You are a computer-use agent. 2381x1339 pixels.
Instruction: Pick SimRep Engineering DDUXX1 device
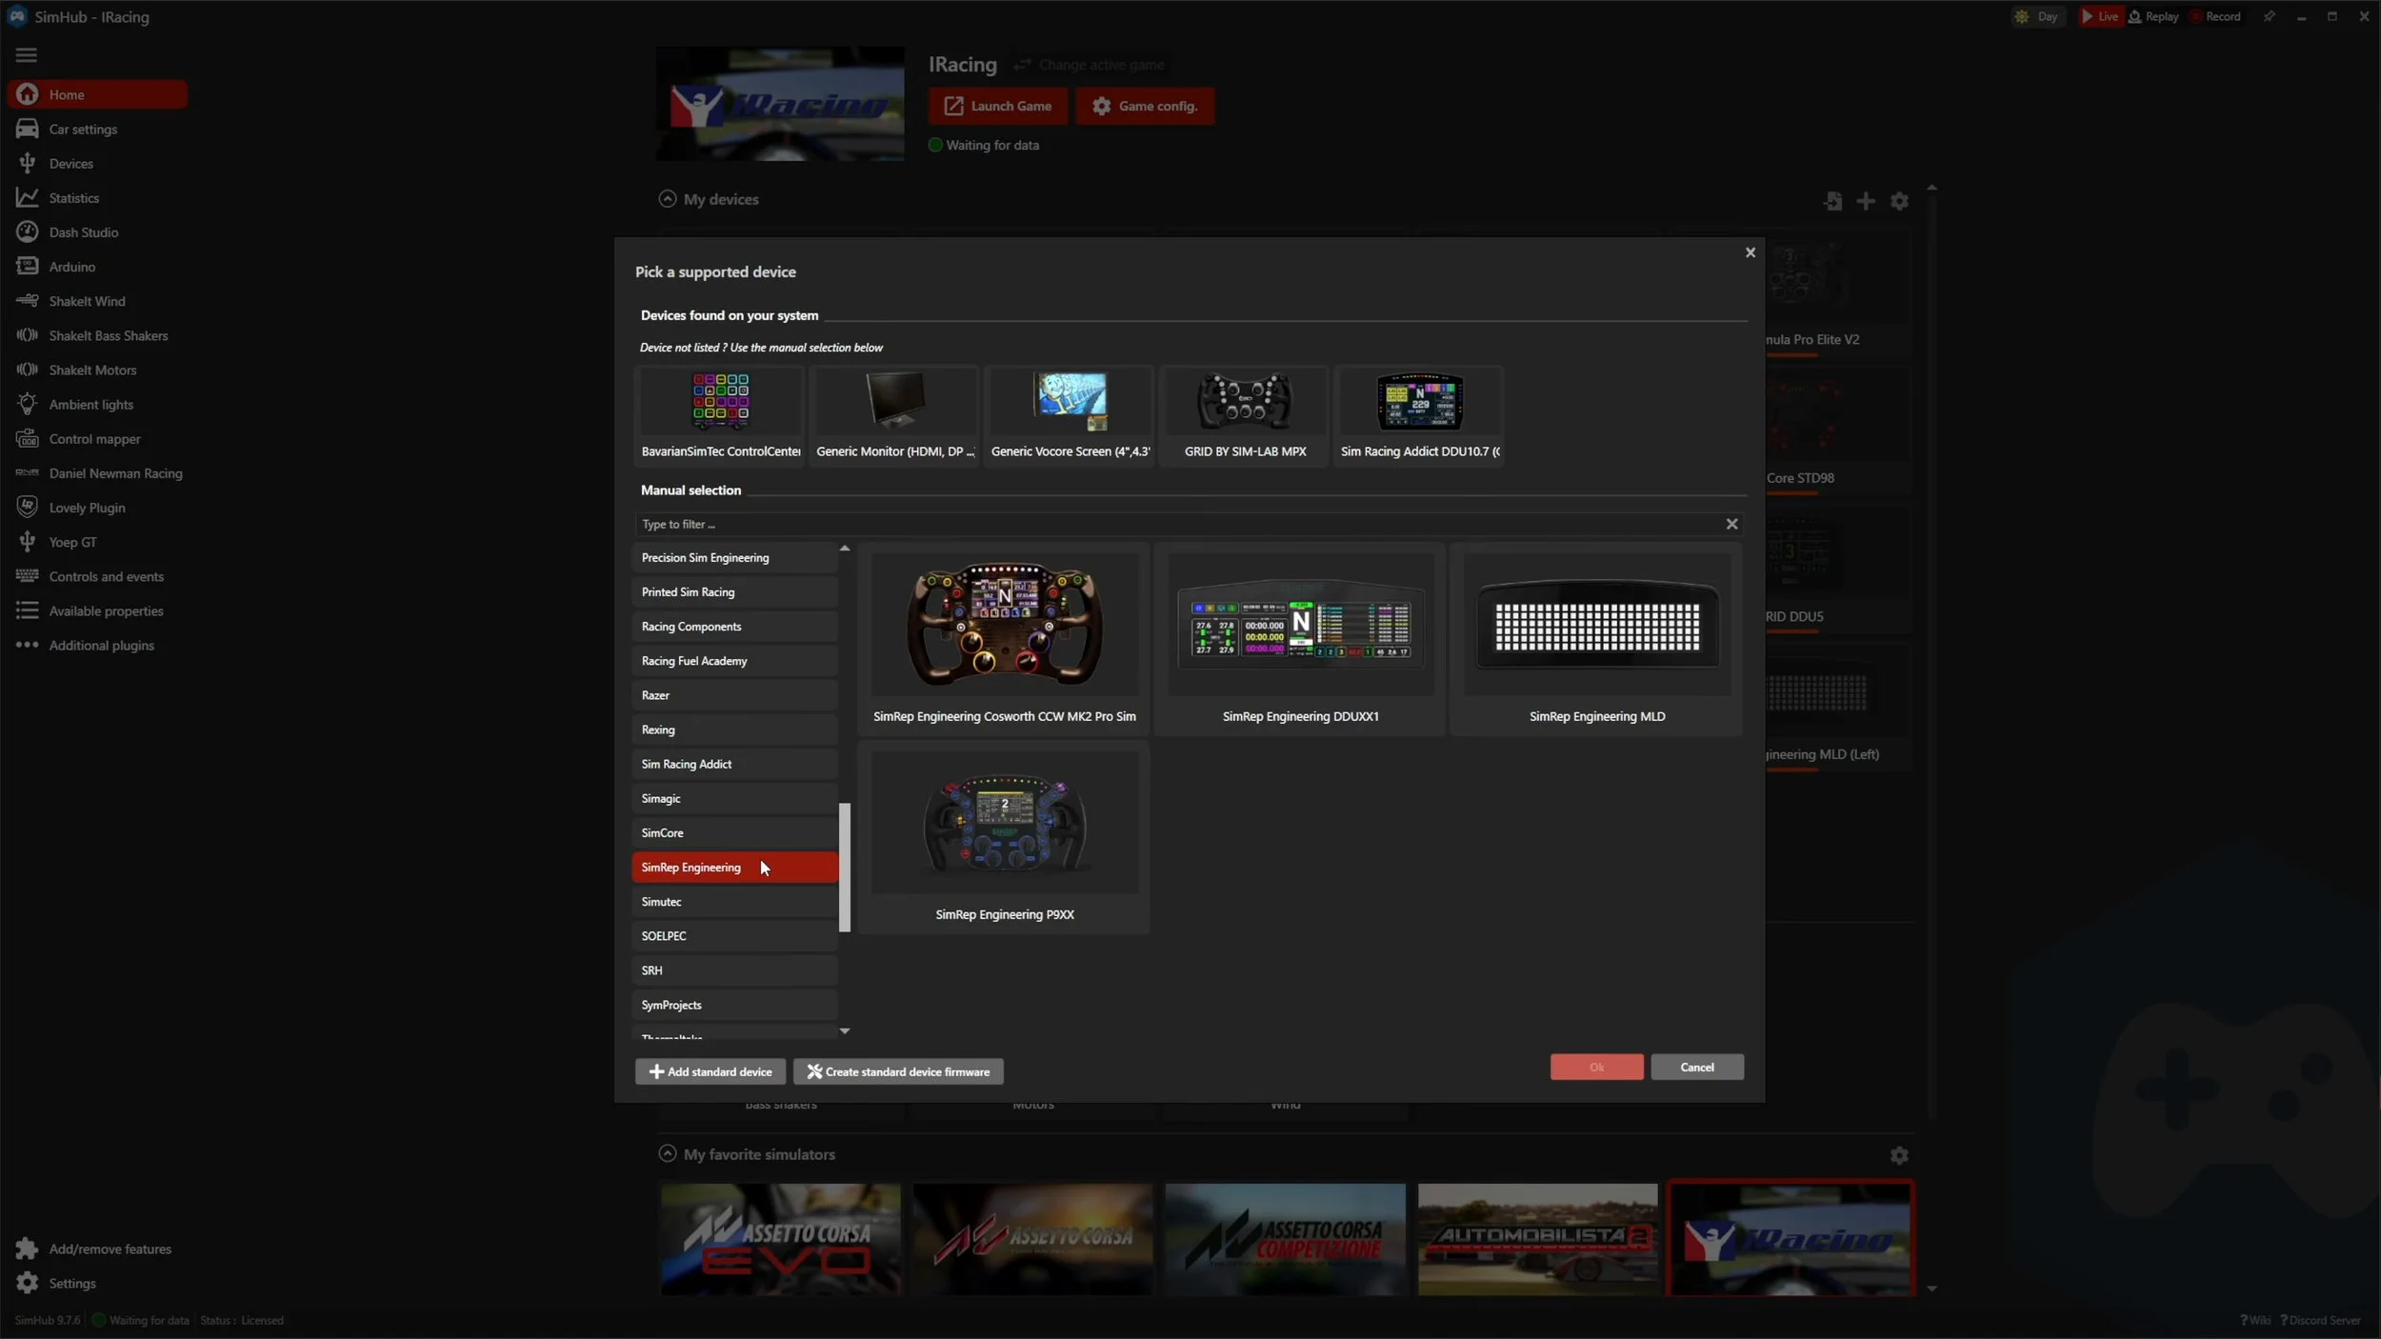[x=1300, y=641]
